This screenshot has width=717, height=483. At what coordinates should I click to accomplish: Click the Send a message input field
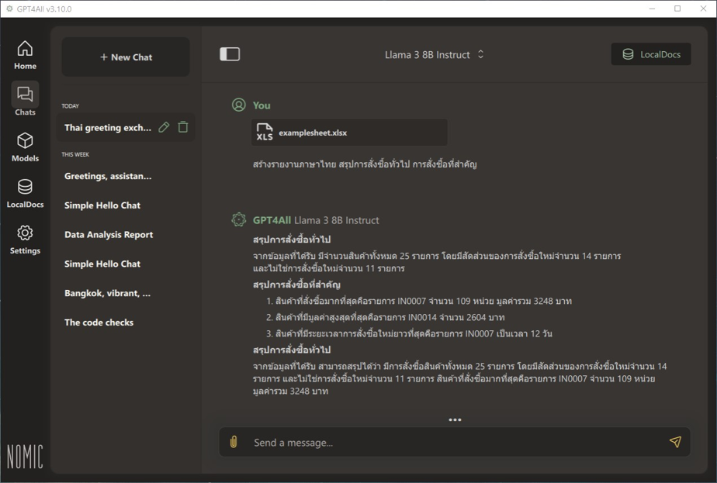point(450,442)
